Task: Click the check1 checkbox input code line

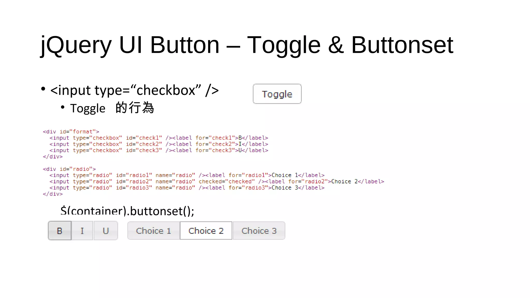Action: [159, 138]
